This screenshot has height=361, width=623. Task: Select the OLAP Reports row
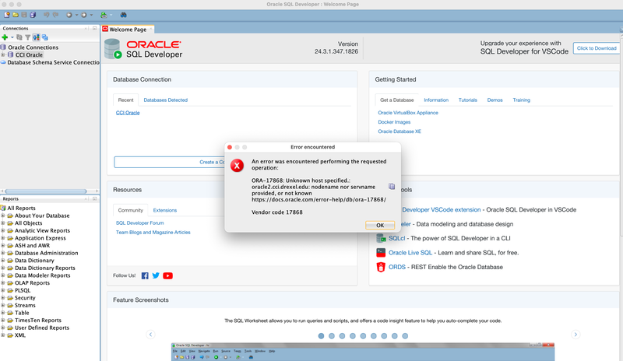coord(32,283)
